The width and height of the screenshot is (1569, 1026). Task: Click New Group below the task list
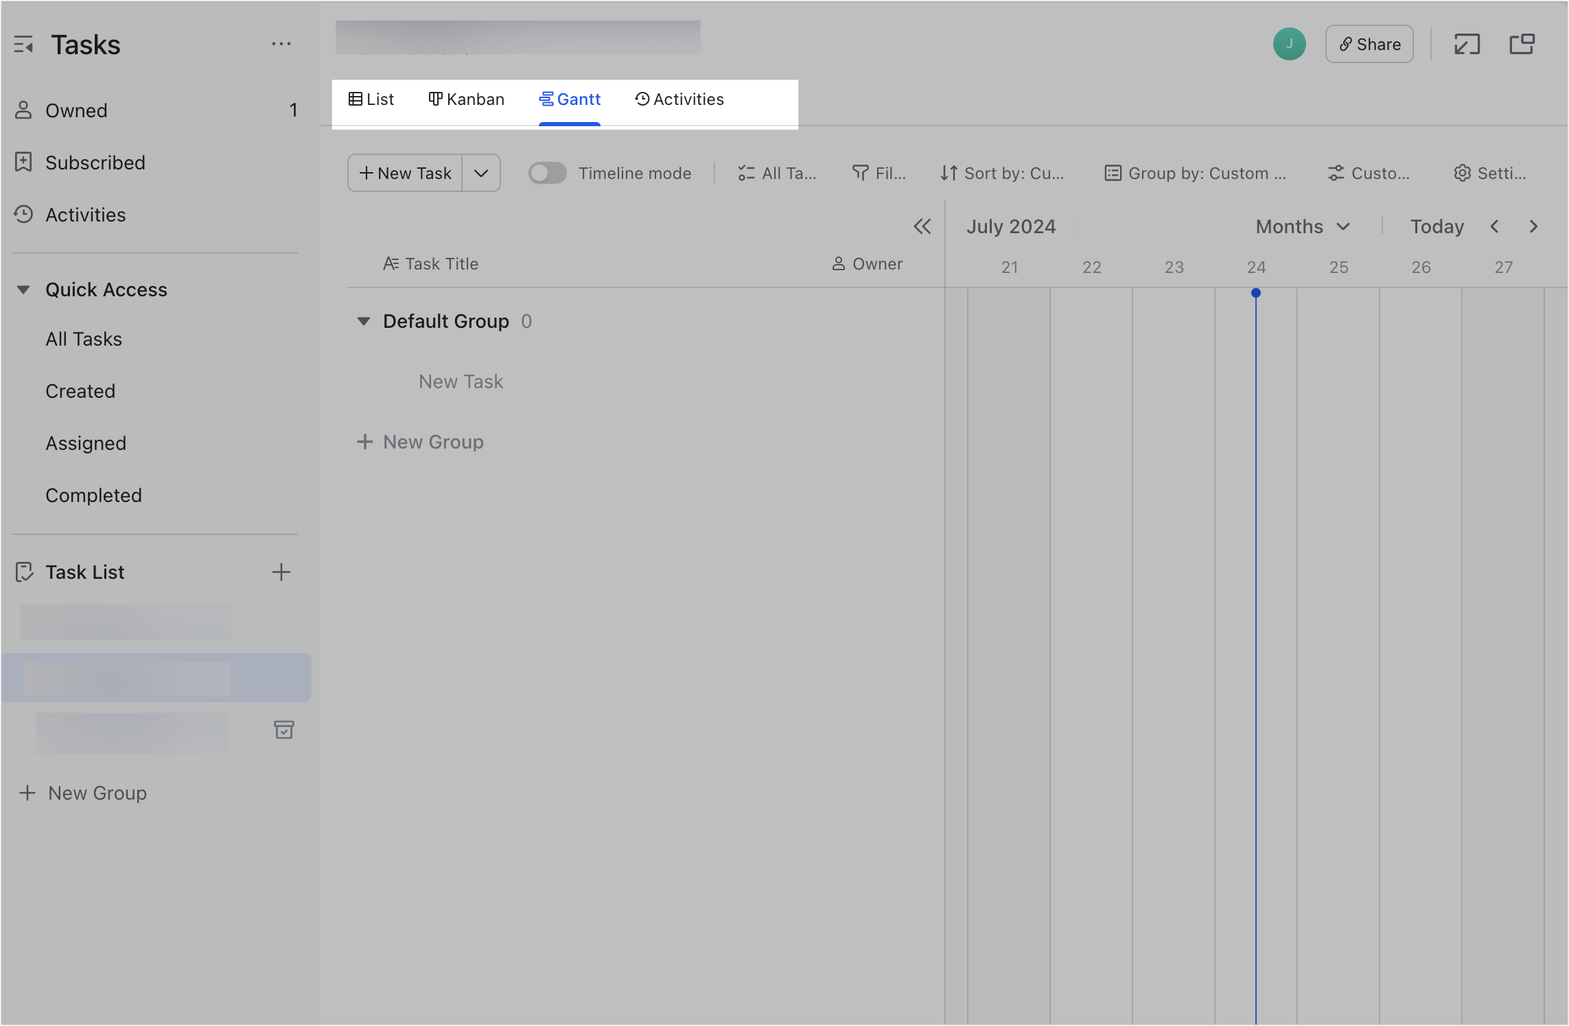(96, 793)
